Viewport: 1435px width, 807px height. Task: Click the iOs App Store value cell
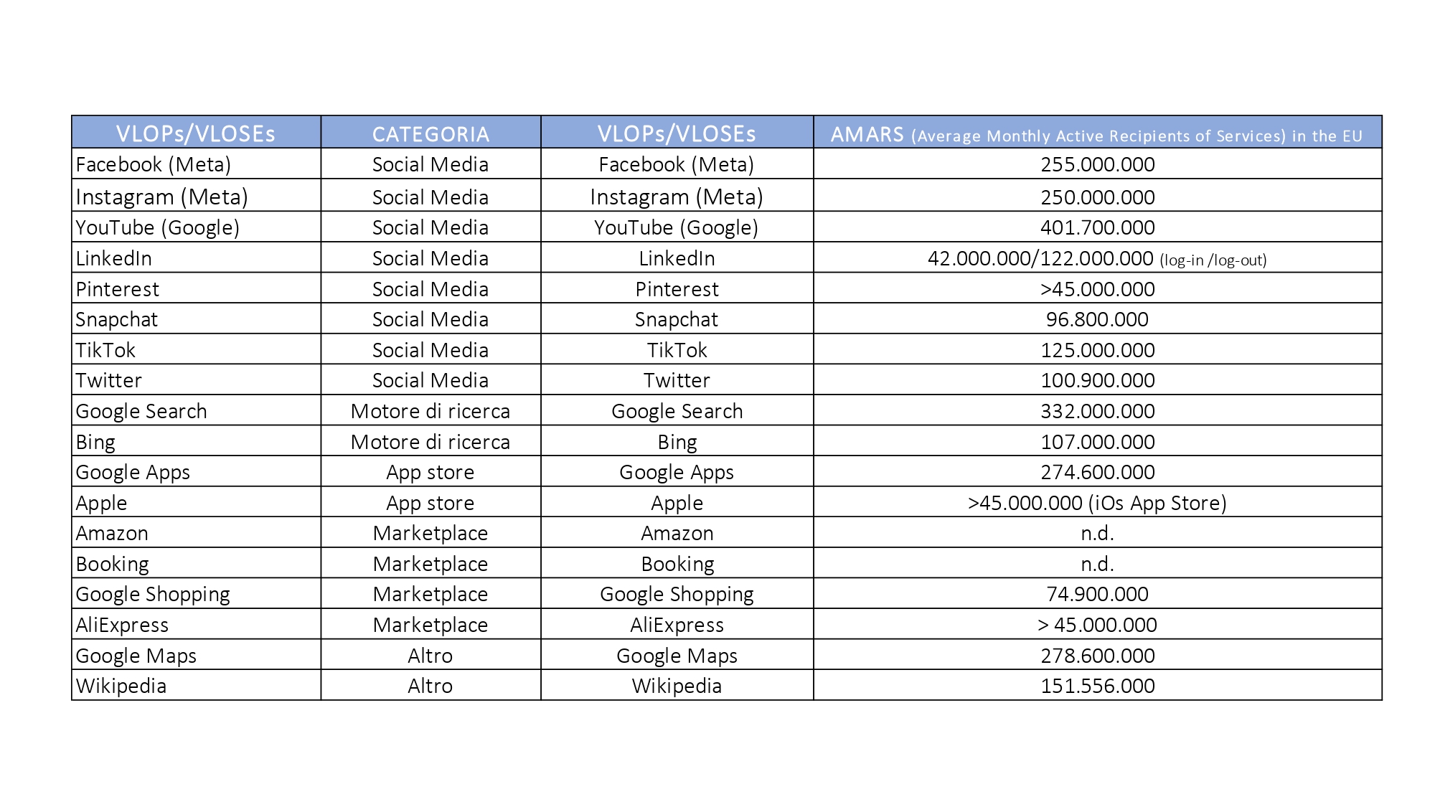(x=1096, y=503)
